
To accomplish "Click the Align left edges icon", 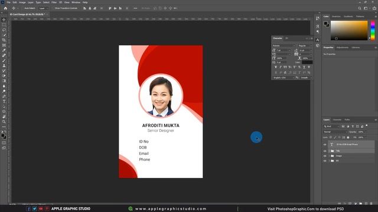I will click(84, 8).
